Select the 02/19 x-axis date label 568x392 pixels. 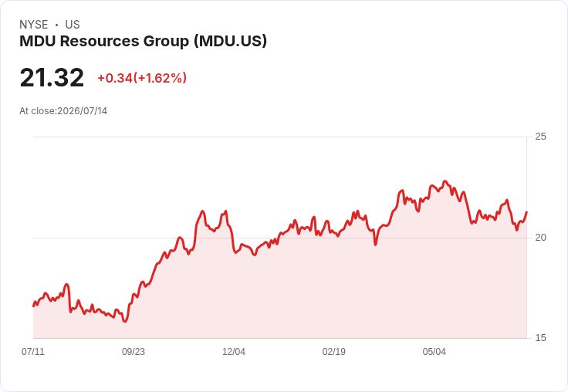[334, 352]
